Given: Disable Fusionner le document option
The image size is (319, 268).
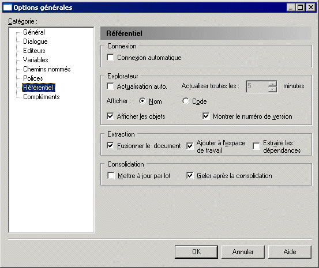Looking at the screenshot, I should tap(110, 146).
